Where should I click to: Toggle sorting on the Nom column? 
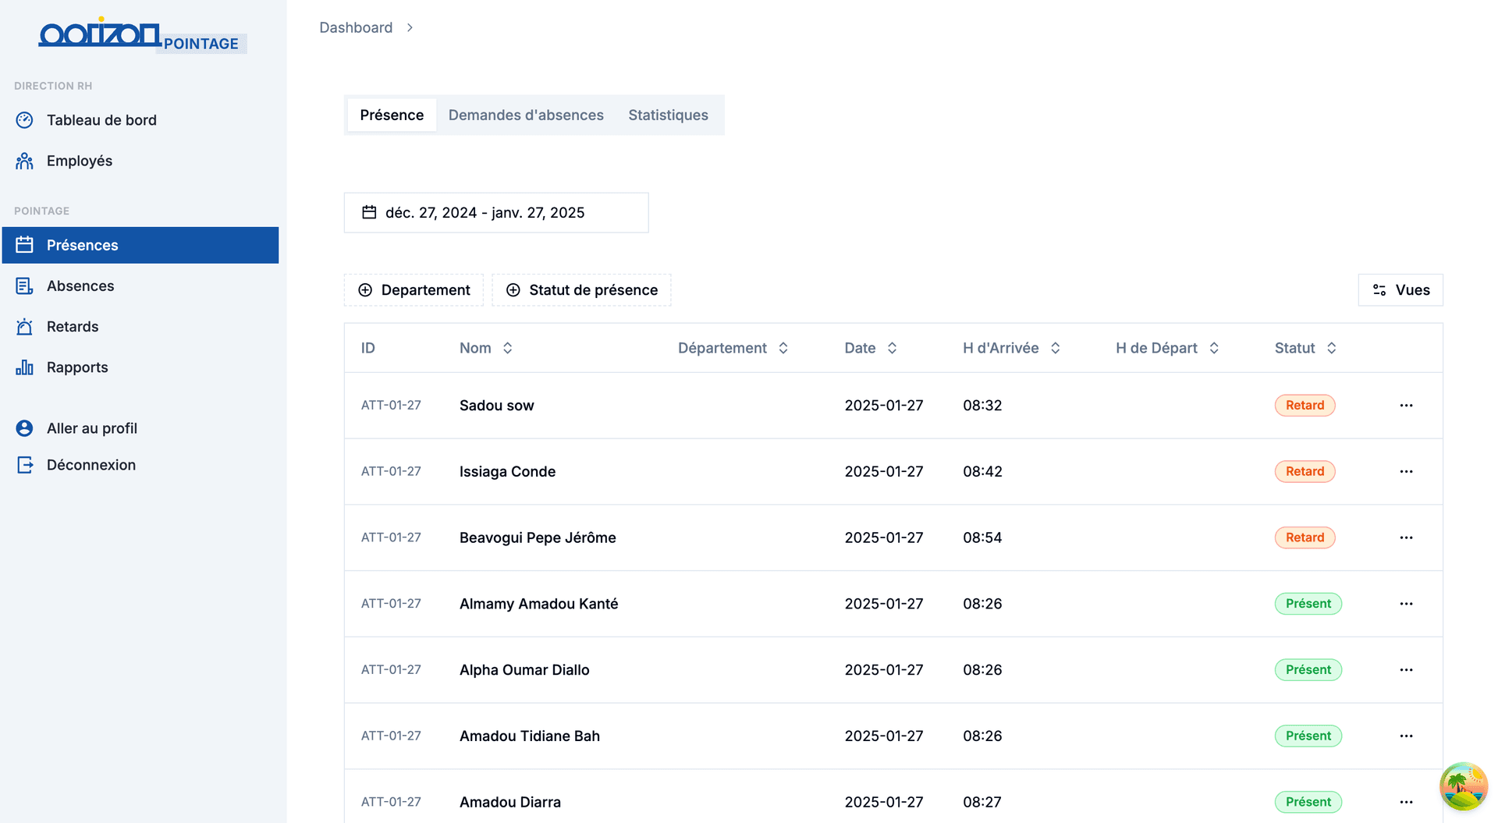pos(507,348)
